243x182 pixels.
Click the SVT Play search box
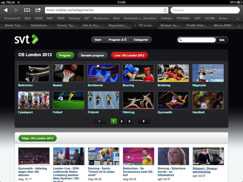click(197, 40)
